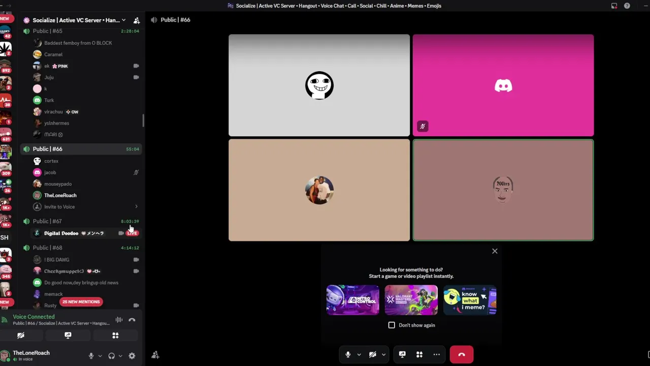The height and width of the screenshot is (366, 650).
Task: Select cortex video tile
Action: coord(319,85)
